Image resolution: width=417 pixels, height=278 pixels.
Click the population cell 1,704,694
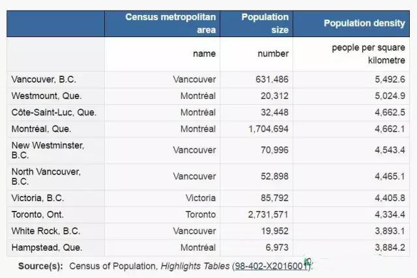point(268,129)
